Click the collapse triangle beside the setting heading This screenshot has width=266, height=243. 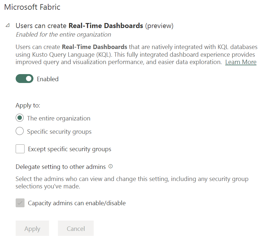click(7, 26)
